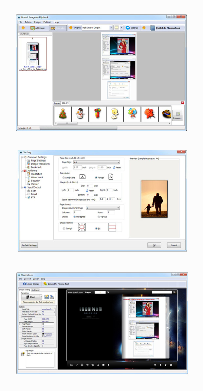Pick the yellow chick clip art
This screenshot has width=203, height=391.
[115, 114]
